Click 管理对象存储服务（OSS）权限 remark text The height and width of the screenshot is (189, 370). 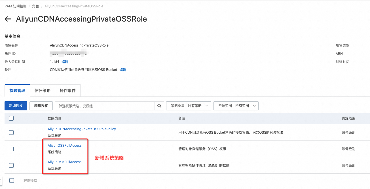202,149
